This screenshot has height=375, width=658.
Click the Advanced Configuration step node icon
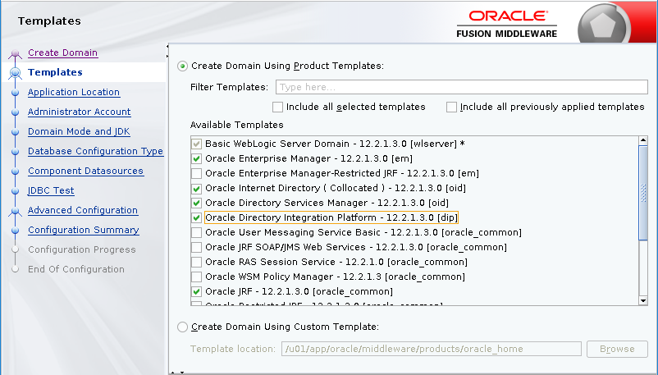tap(15, 211)
